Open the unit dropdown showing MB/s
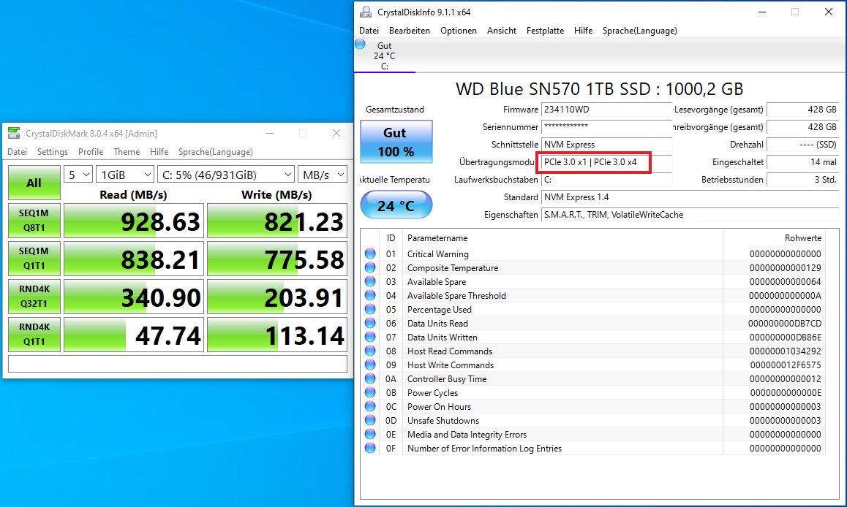This screenshot has height=507, width=847. point(323,175)
